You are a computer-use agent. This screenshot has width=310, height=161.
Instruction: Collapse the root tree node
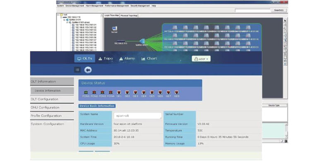58,15
